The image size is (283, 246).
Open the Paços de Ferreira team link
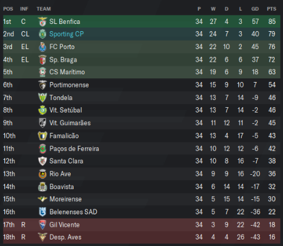point(74,148)
